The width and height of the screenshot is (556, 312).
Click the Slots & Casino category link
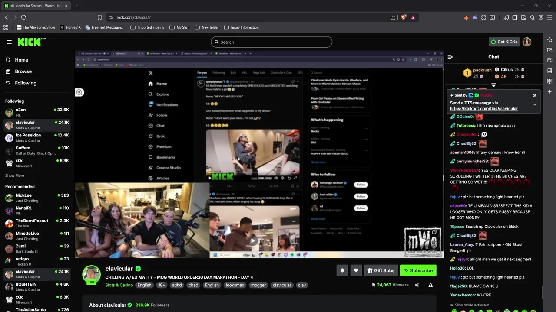coord(119,285)
